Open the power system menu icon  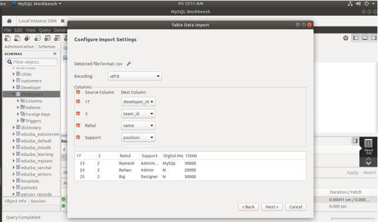point(366,4)
